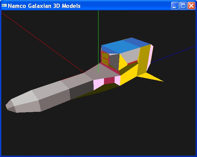Image resolution: width=197 pixels, height=157 pixels.
Task: Click the grey nose tip of the ship
Action: (11, 106)
